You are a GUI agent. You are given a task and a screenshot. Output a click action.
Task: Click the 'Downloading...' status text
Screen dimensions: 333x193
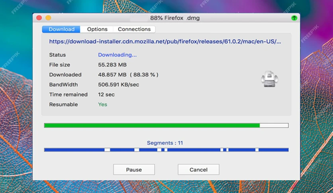click(x=117, y=55)
